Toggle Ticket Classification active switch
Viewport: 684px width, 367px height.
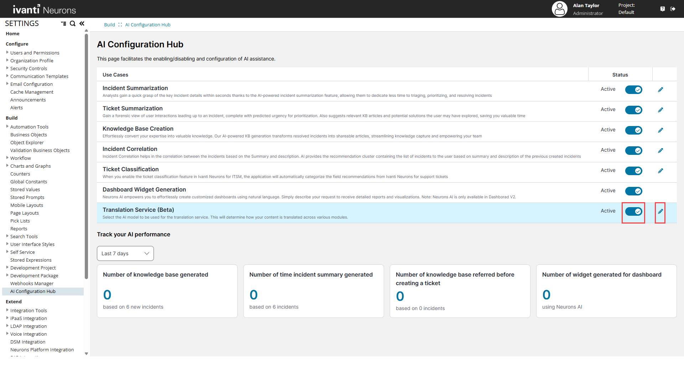tap(634, 171)
